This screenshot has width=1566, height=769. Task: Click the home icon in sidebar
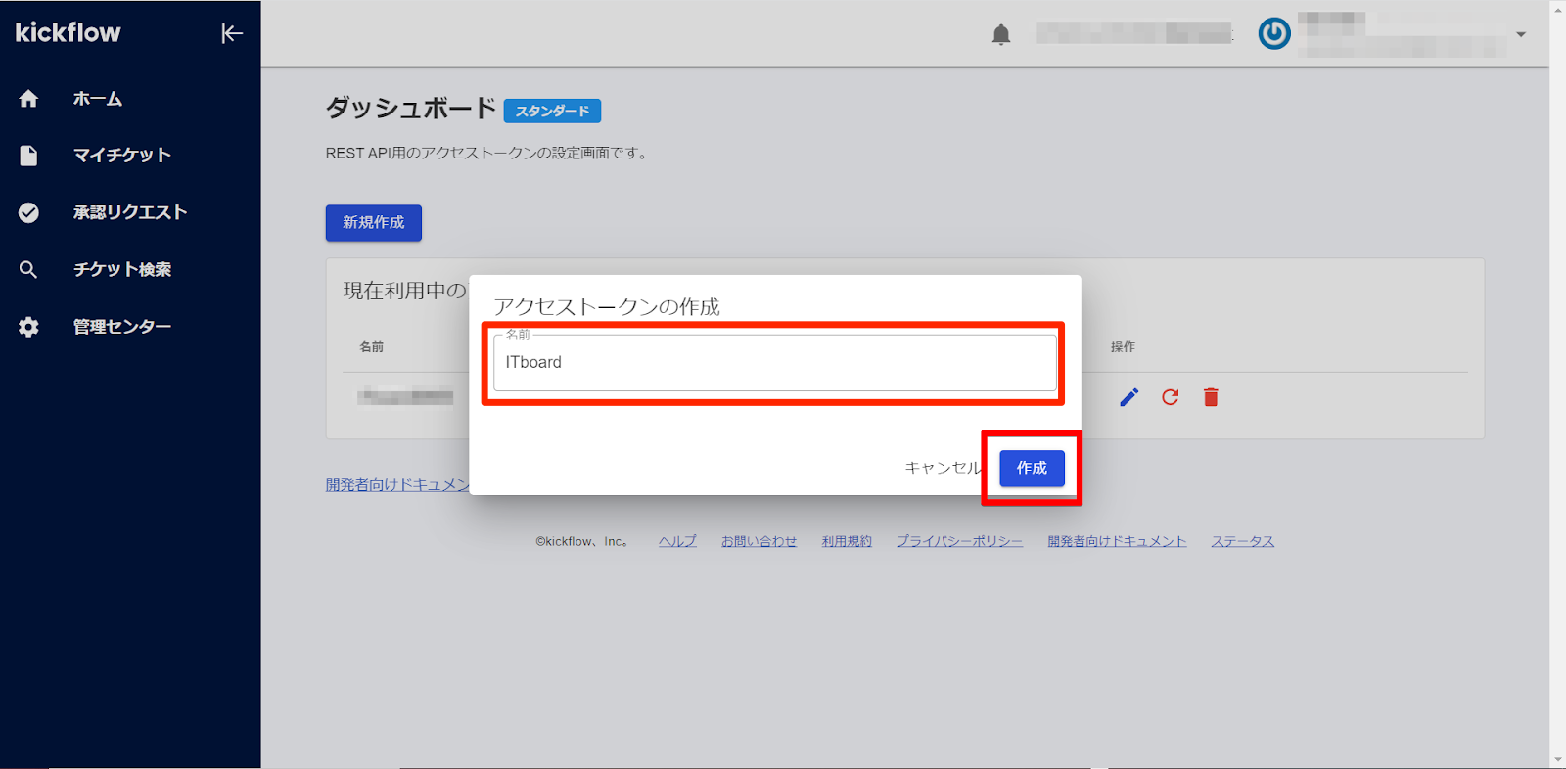(x=28, y=99)
